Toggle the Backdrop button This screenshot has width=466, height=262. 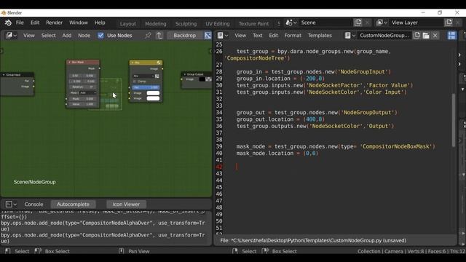pos(184,36)
